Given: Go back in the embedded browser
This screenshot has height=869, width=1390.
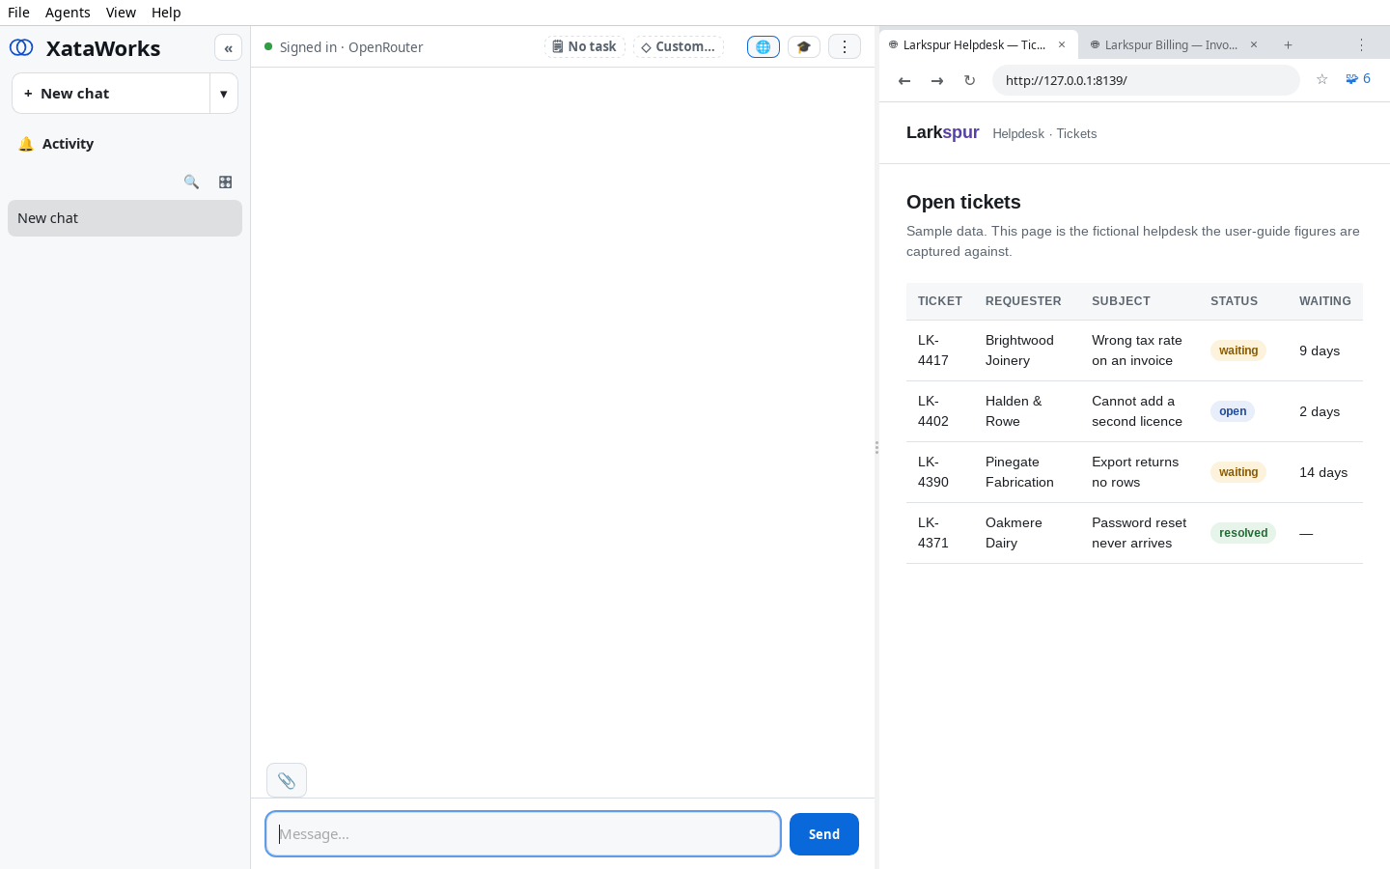Looking at the screenshot, I should pyautogui.click(x=904, y=80).
